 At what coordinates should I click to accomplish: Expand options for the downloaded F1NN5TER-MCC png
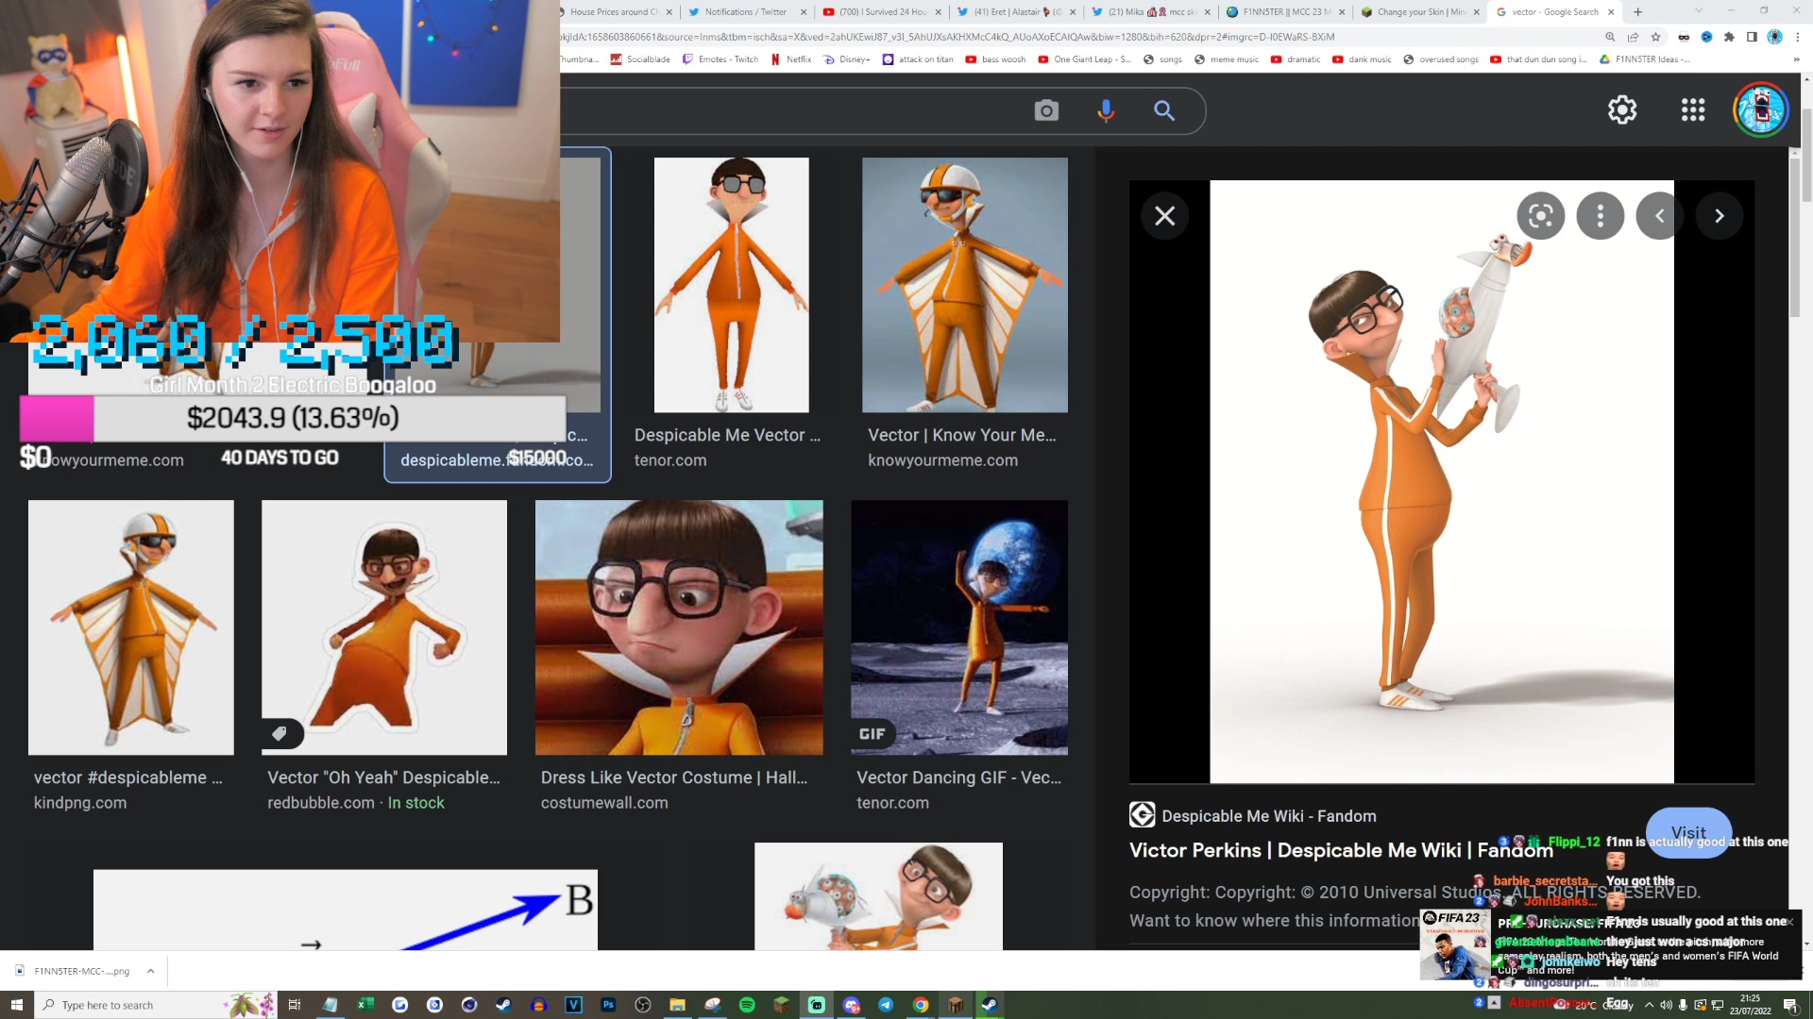click(x=150, y=971)
